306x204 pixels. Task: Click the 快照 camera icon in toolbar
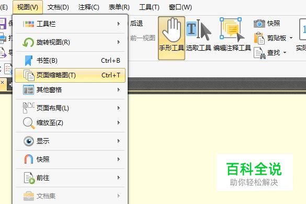(x=259, y=24)
